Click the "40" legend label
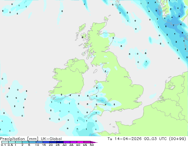 [x=78, y=145]
